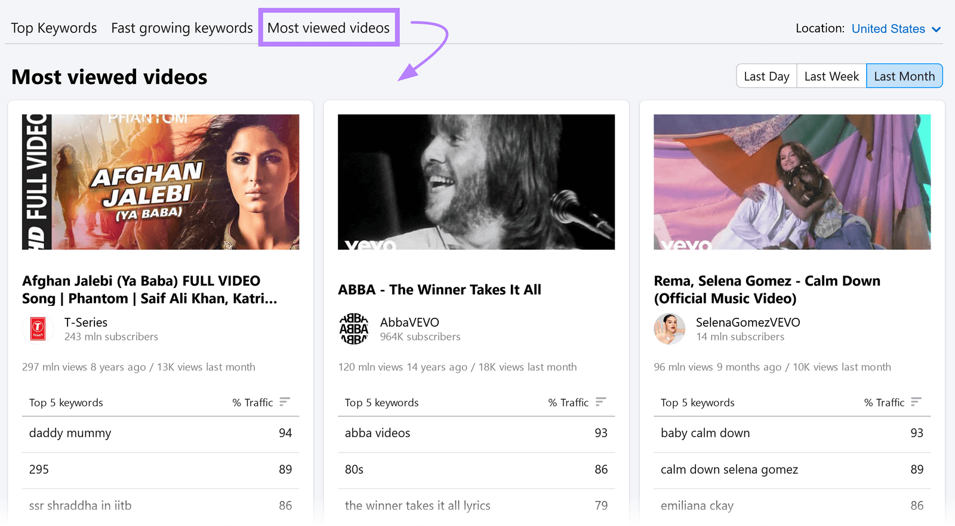Open United States location selector
This screenshot has width=955, height=526.
[x=888, y=29]
